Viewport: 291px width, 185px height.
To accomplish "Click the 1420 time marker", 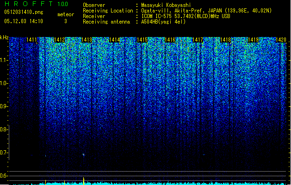I will (281, 40).
